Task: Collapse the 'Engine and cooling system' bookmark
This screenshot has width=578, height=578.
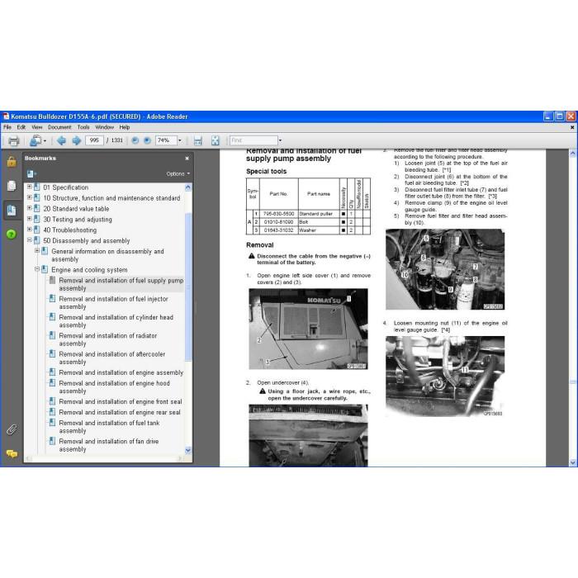Action: click(x=37, y=269)
